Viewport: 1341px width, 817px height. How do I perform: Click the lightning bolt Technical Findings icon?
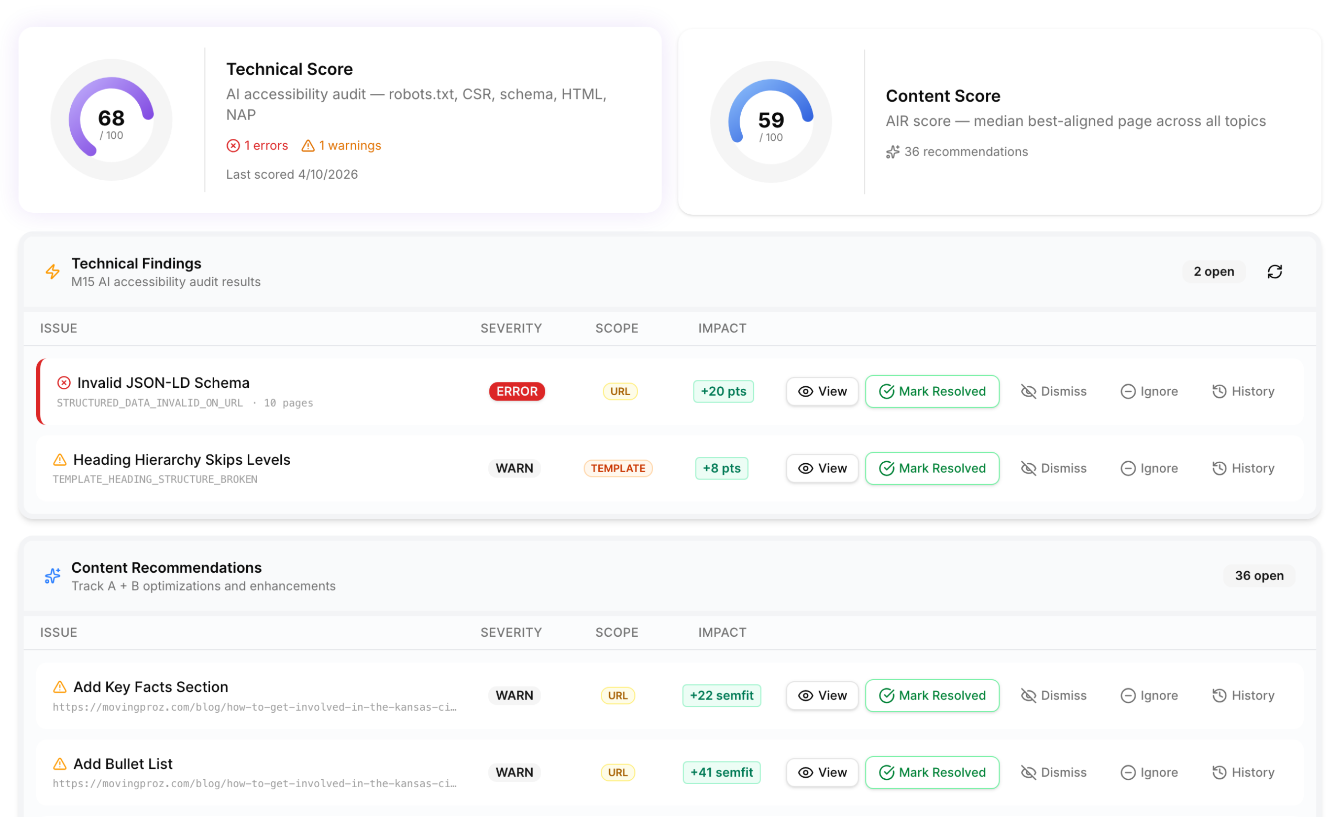click(x=52, y=271)
